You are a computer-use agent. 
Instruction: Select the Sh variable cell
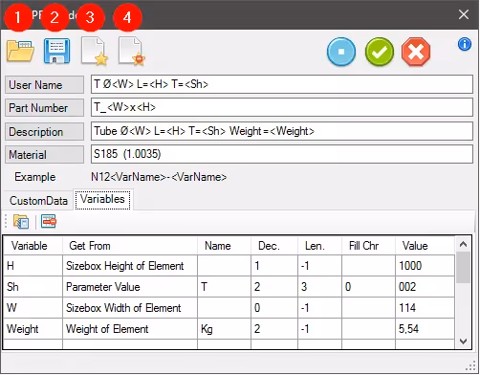pyautogui.click(x=33, y=287)
